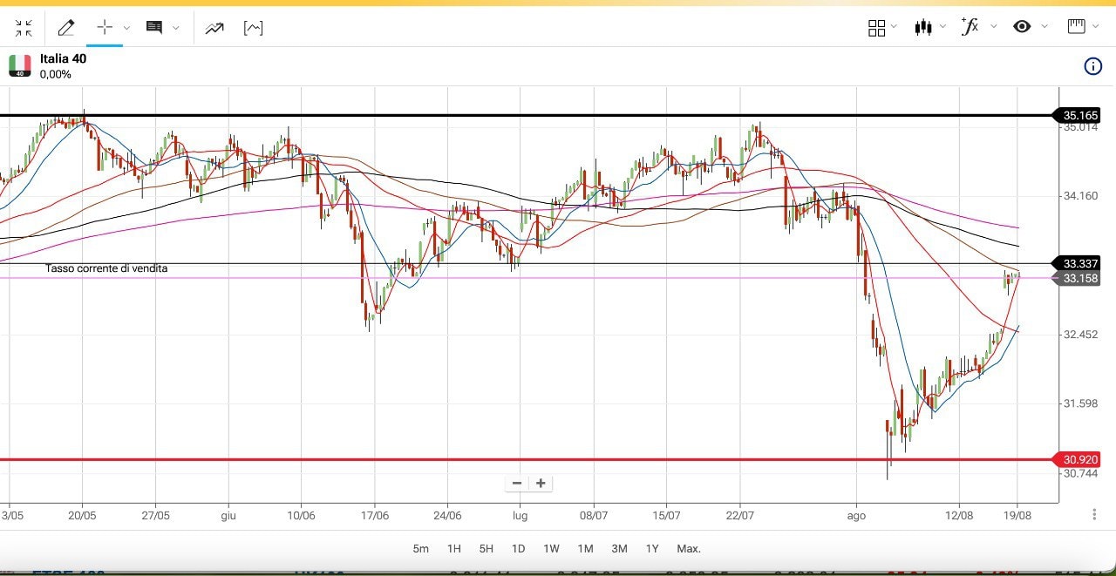Open the Italia 40 info icon
The width and height of the screenshot is (1116, 576).
[x=1092, y=66]
